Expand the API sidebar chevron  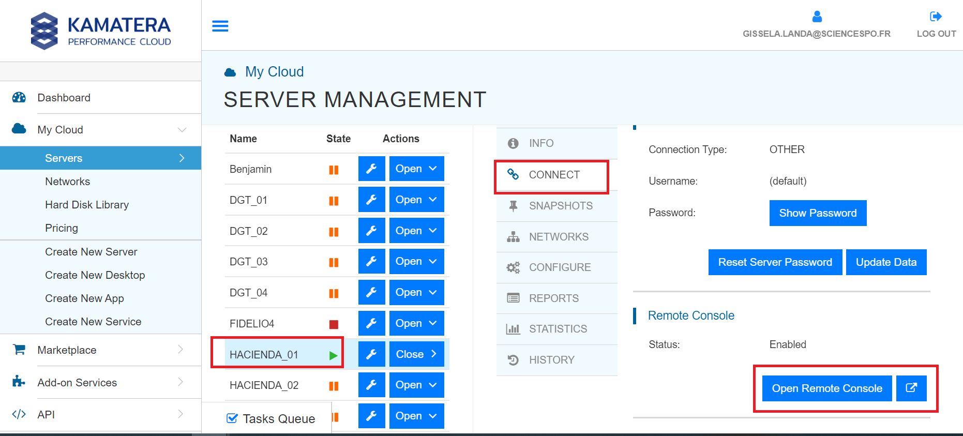tap(180, 414)
